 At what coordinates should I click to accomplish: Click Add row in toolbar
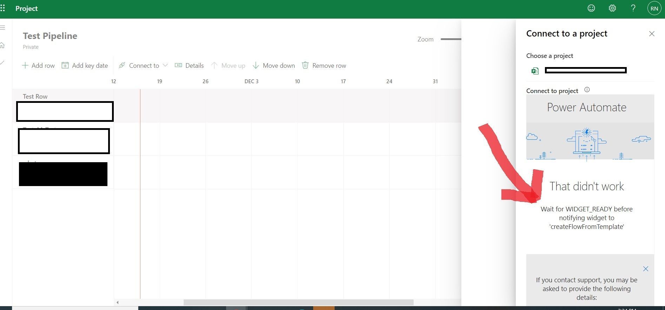[x=38, y=65]
